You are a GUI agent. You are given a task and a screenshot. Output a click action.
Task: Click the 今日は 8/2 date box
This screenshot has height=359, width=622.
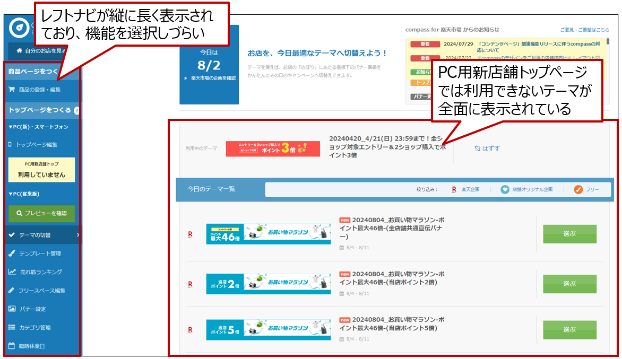tap(209, 65)
